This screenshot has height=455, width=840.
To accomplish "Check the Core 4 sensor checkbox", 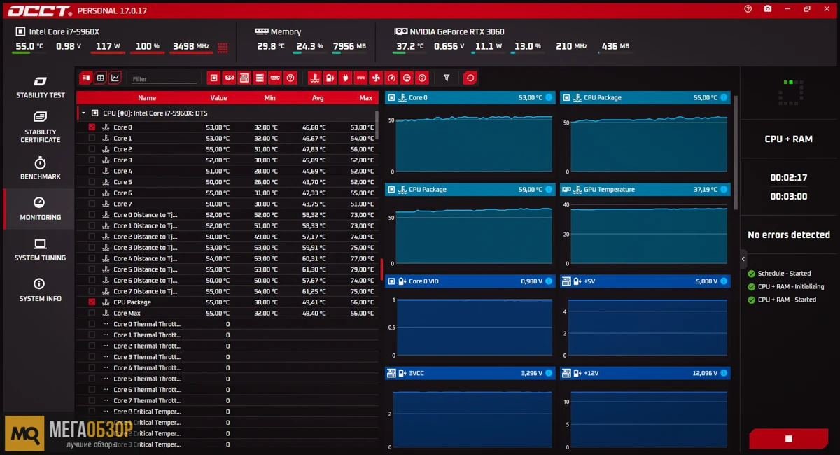I will 92,171.
